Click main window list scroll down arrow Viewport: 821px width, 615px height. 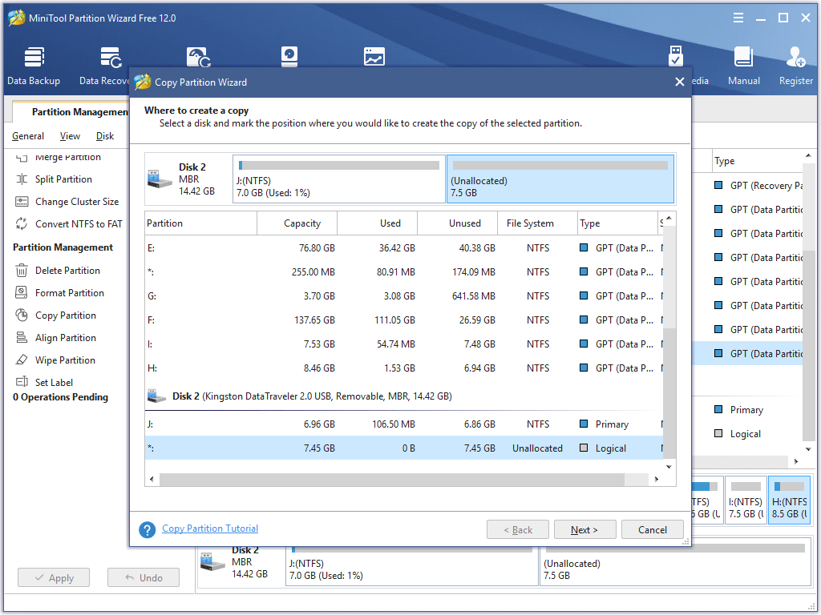click(x=808, y=449)
